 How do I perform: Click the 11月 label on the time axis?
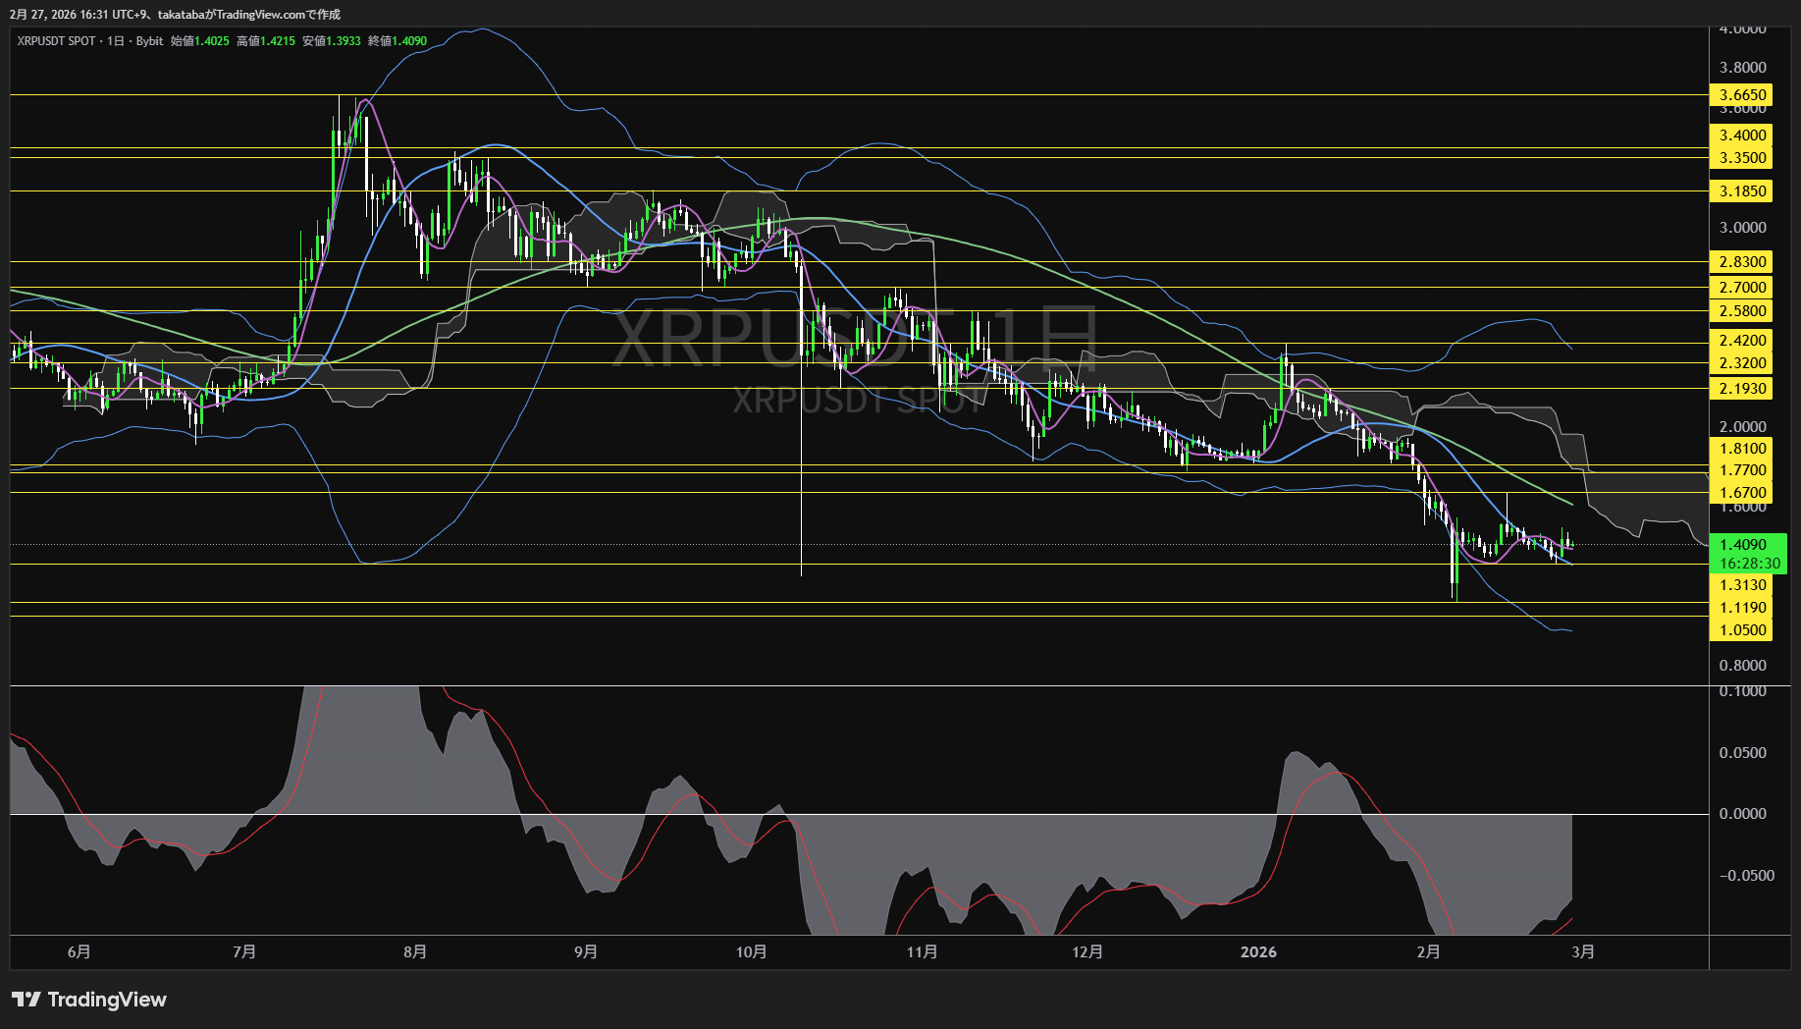(922, 952)
